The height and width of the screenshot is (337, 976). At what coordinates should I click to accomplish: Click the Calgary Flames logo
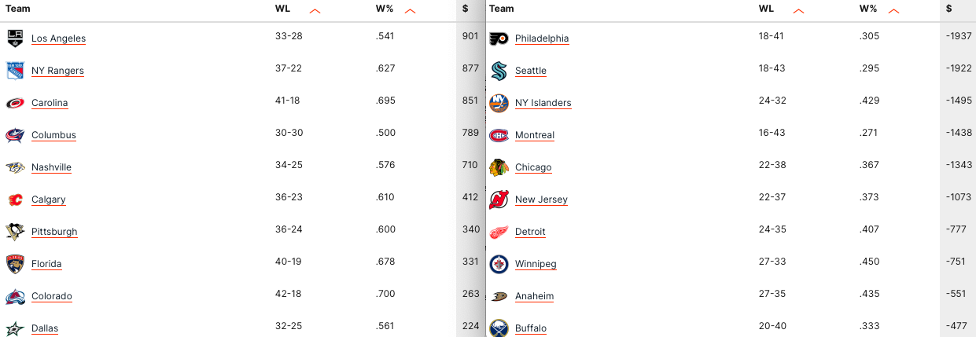tap(15, 199)
